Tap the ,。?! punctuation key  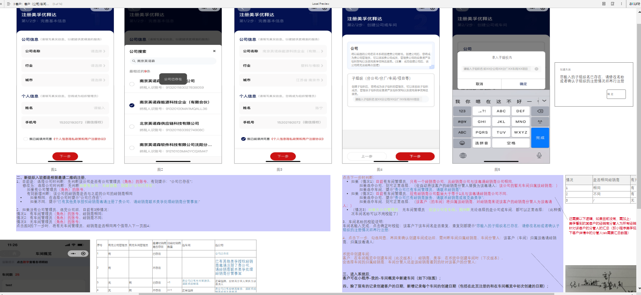pos(482,111)
